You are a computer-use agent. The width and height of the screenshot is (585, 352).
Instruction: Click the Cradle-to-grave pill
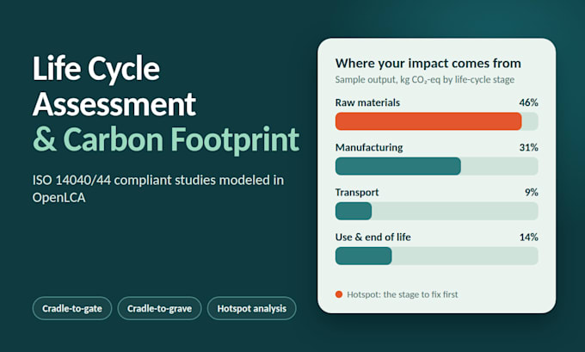tap(159, 308)
